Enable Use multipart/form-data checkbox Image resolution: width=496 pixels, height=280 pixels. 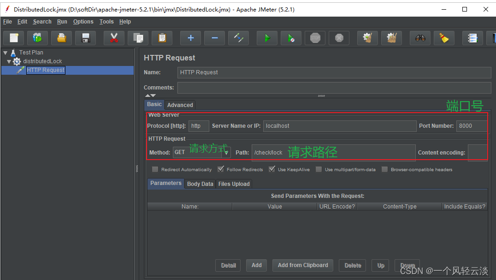pyautogui.click(x=319, y=170)
